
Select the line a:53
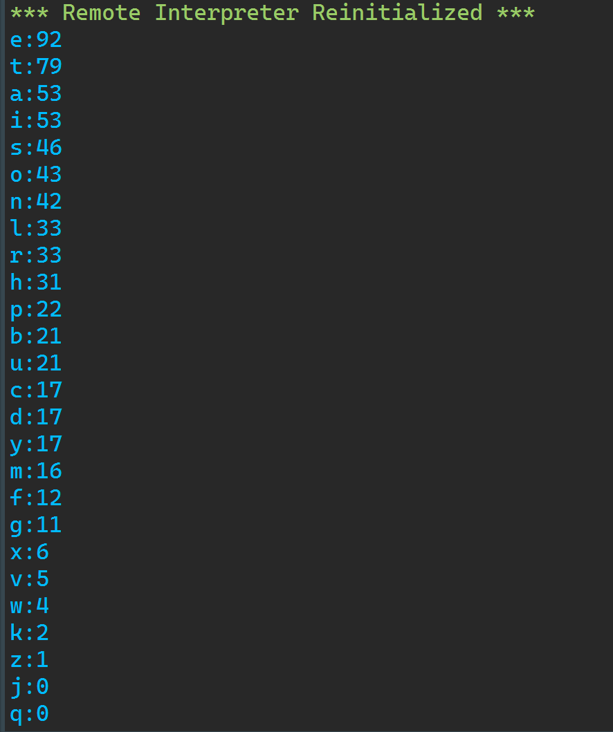(36, 93)
